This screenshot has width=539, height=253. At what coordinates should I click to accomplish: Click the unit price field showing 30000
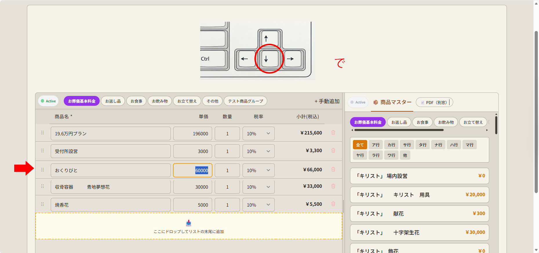(193, 187)
